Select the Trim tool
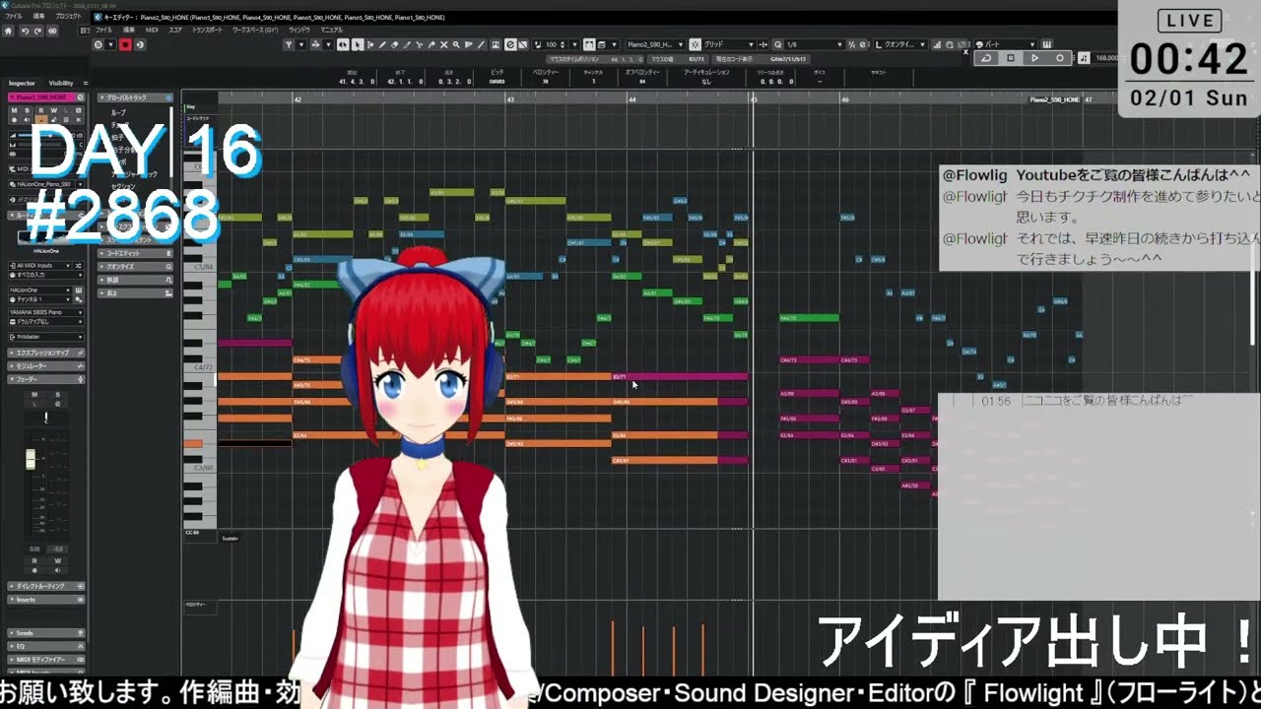 pyautogui.click(x=406, y=44)
